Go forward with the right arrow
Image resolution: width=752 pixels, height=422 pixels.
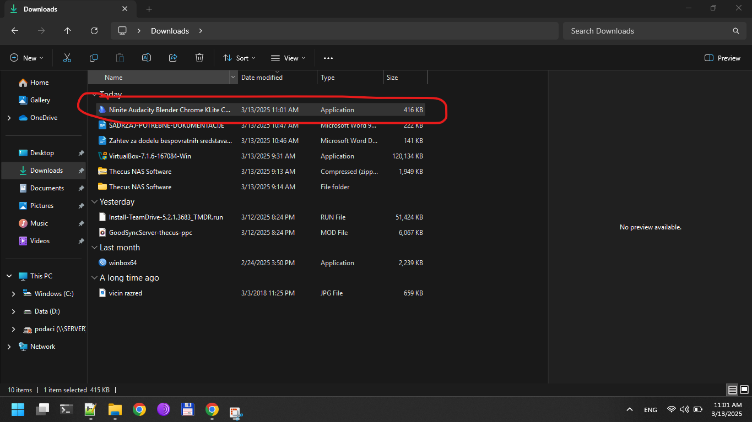tap(41, 31)
